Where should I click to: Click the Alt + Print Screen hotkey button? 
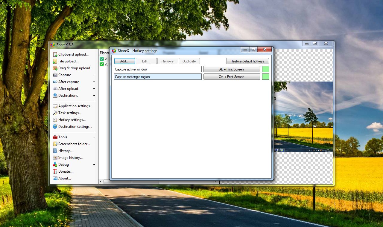click(x=232, y=69)
